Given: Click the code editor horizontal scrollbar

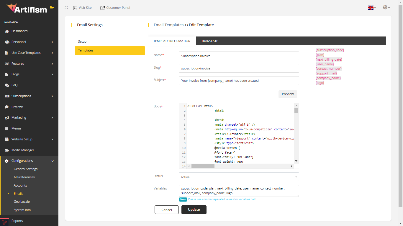Looking at the screenshot, I should (x=203, y=166).
